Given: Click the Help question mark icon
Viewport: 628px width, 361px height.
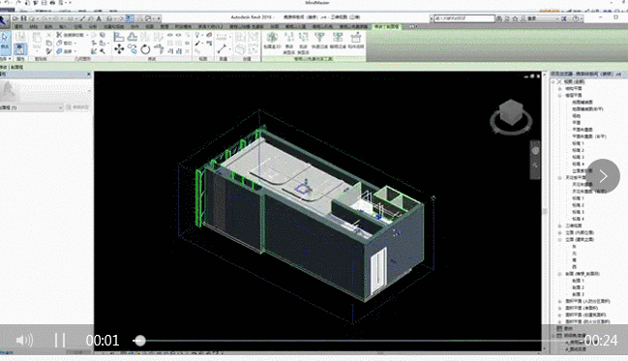Looking at the screenshot, I should click(x=576, y=18).
